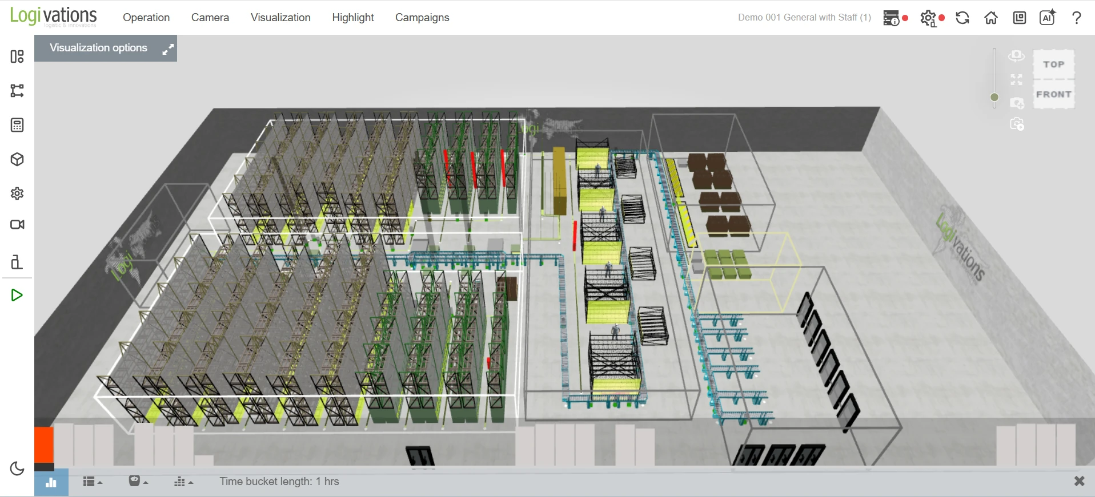
Task: Adjust the vertical zoom slider handle
Action: click(x=994, y=98)
